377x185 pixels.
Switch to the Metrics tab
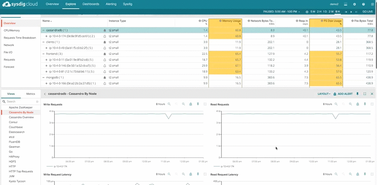click(31, 94)
